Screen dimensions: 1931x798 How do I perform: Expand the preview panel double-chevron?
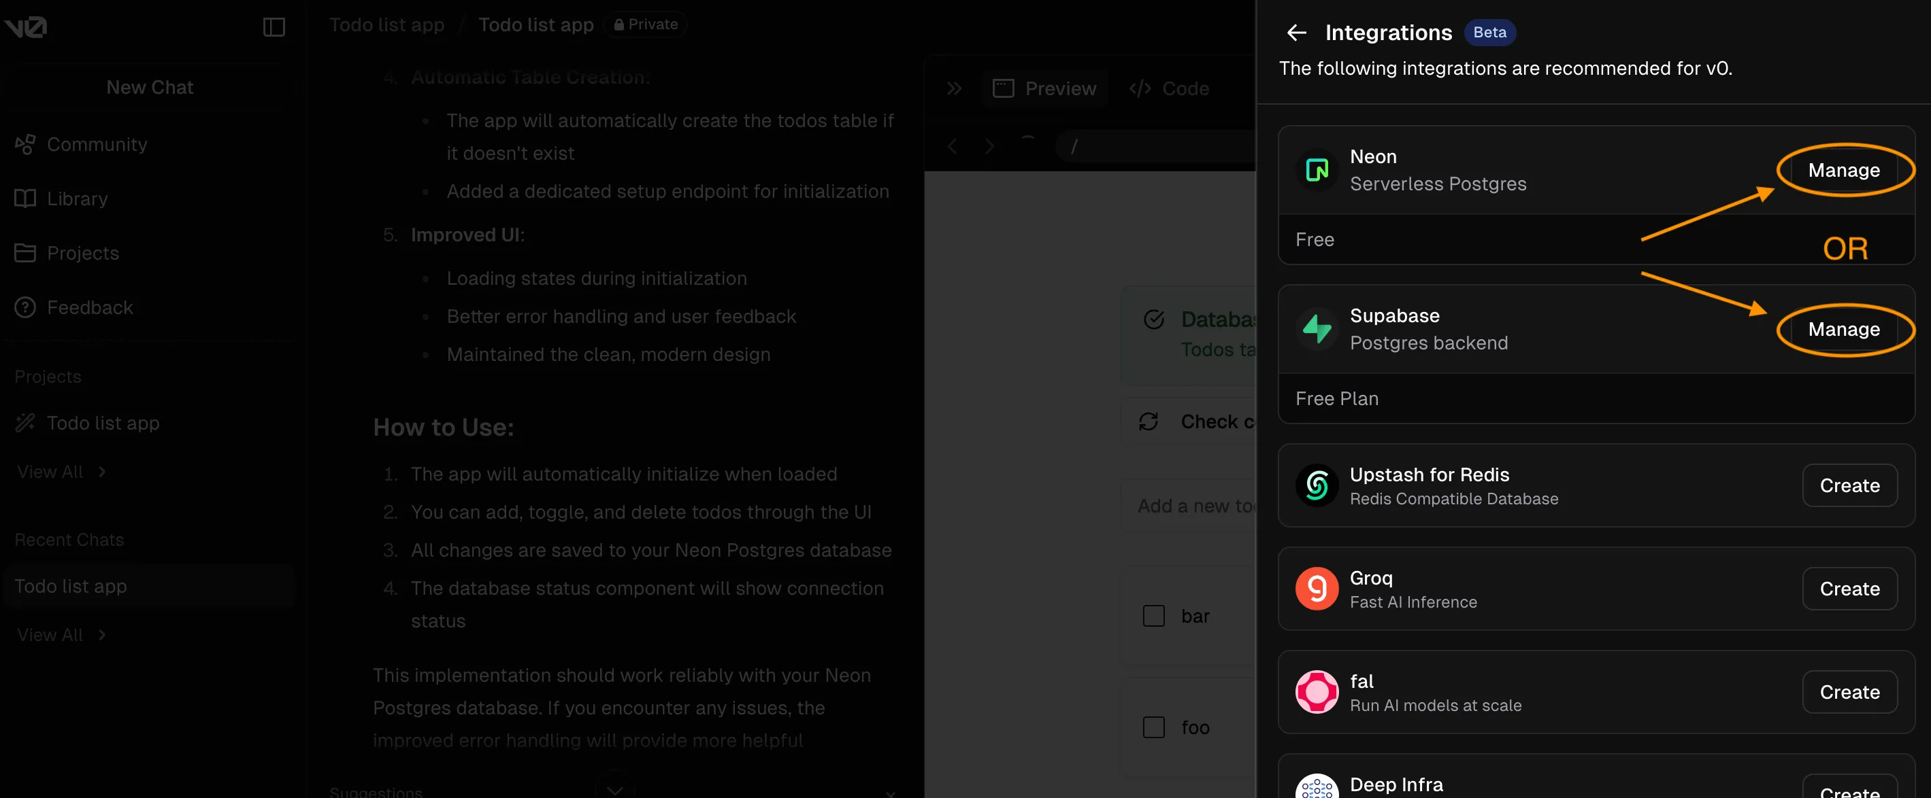pyautogui.click(x=953, y=89)
